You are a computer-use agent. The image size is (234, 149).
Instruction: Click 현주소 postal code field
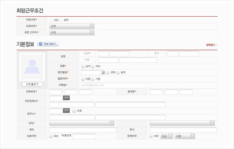coord(56,111)
